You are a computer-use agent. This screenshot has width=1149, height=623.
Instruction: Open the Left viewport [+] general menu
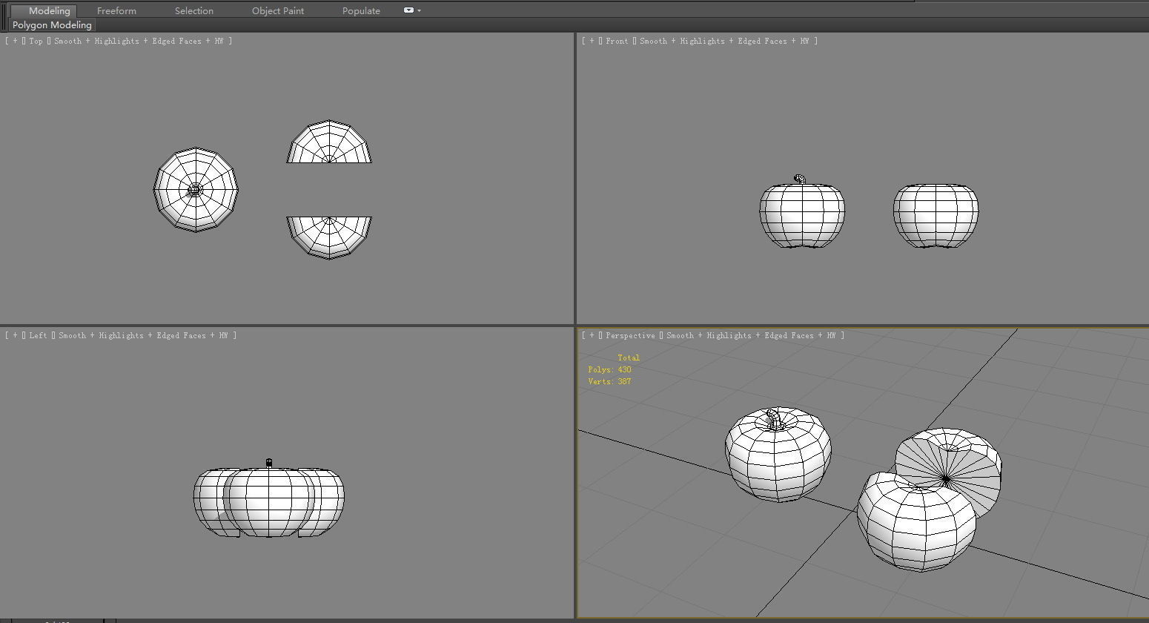coord(15,335)
